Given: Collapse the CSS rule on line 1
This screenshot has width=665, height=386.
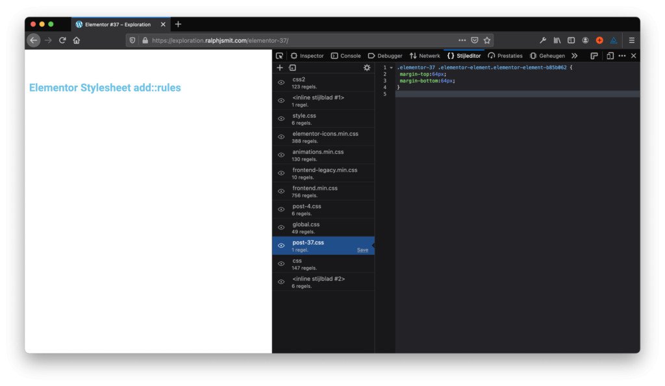Looking at the screenshot, I should pos(393,66).
